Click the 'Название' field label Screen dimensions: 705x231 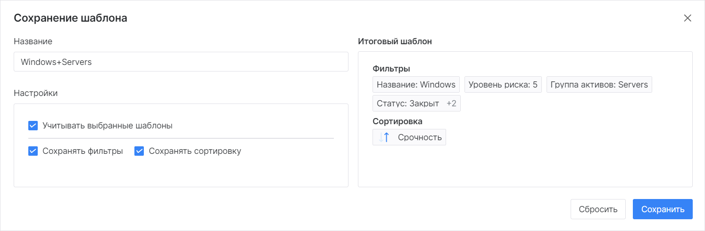(x=33, y=41)
